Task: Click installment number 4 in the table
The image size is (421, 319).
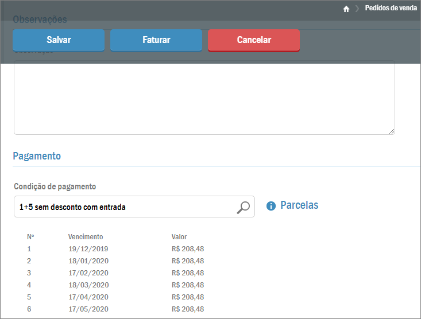Action: pyautogui.click(x=29, y=285)
